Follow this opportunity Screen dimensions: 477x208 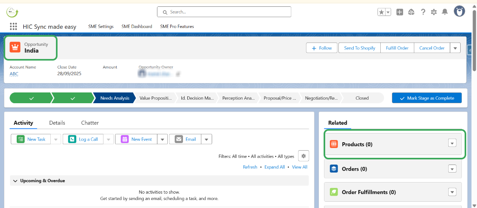click(x=322, y=48)
